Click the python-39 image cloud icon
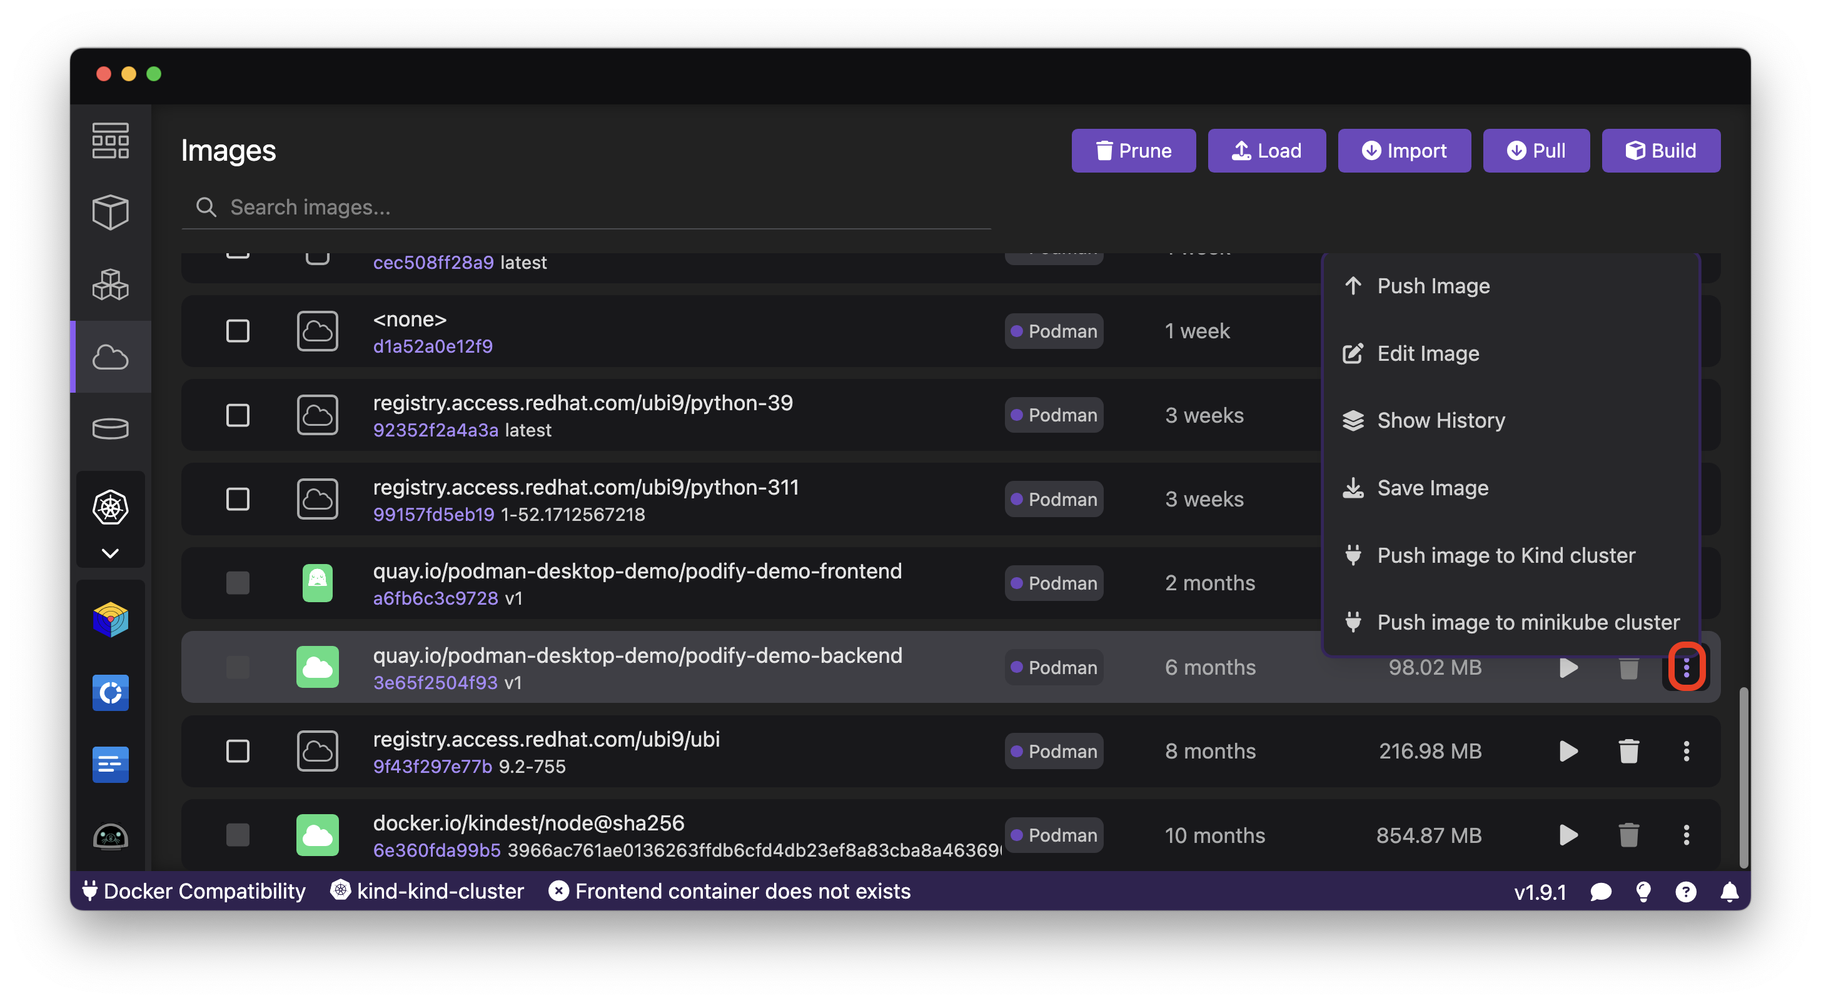Image resolution: width=1821 pixels, height=1003 pixels. [x=318, y=415]
